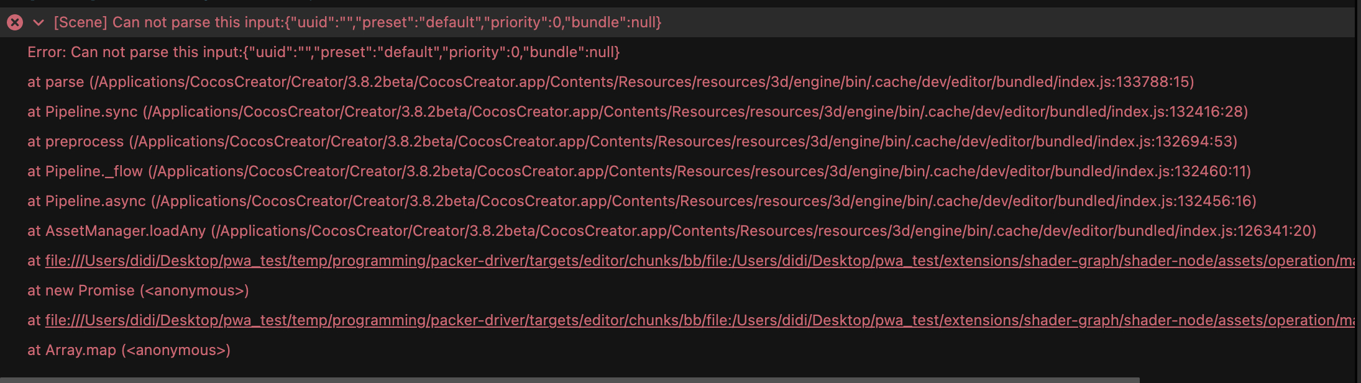Click the 'Error: Can not parse this input' line

click(x=323, y=52)
